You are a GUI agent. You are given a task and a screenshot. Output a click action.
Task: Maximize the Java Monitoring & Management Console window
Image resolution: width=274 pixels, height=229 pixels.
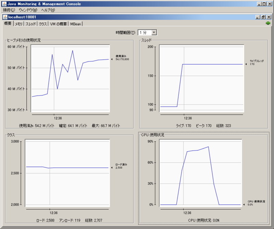pos(264,4)
